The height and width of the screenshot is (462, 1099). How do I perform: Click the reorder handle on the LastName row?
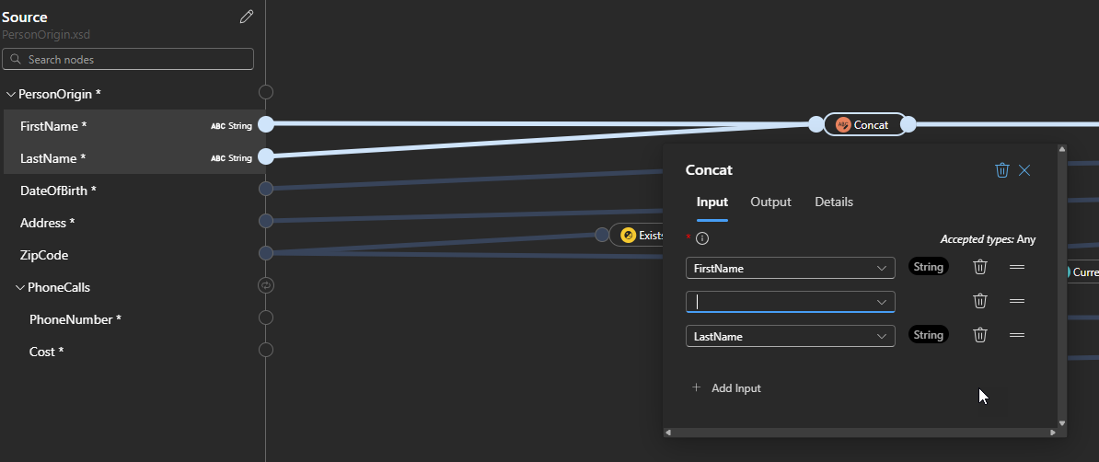point(1017,335)
